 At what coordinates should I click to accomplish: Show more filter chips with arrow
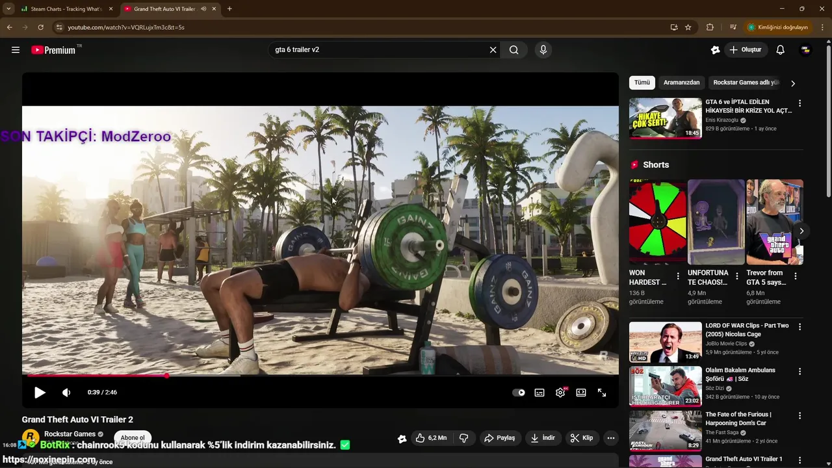click(x=793, y=83)
